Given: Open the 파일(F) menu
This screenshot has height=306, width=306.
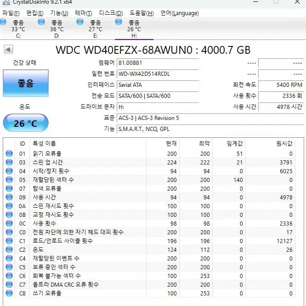Looking at the screenshot, I should pyautogui.click(x=11, y=13).
